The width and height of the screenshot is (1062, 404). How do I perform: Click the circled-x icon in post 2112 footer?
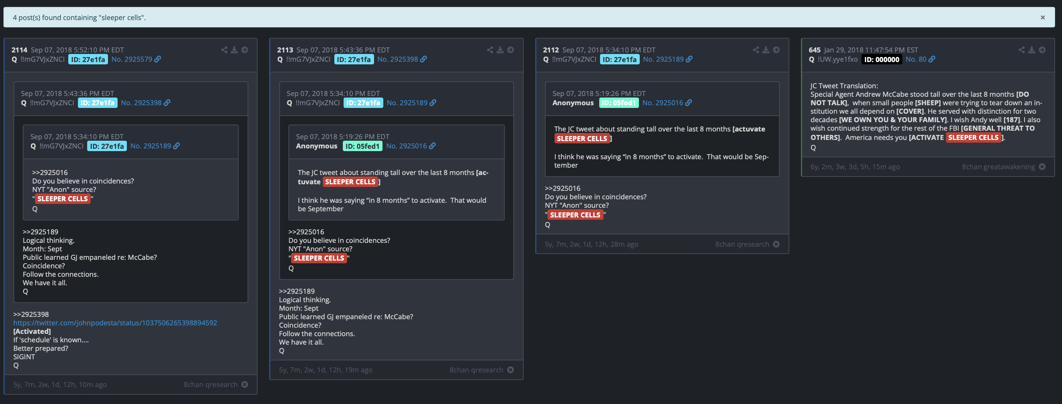pyautogui.click(x=776, y=244)
